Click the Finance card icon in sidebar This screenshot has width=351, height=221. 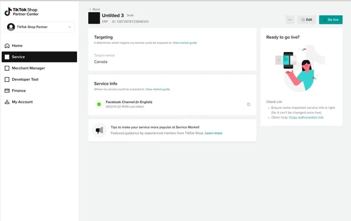pos(7,91)
